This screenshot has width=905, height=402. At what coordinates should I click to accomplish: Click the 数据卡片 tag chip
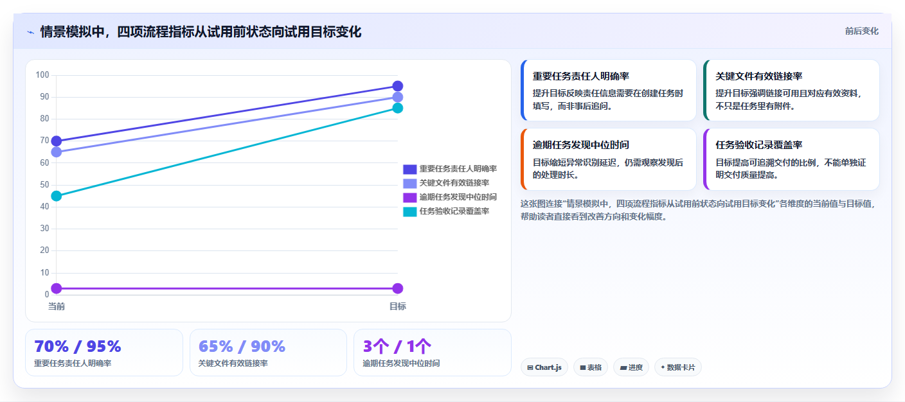(x=678, y=367)
